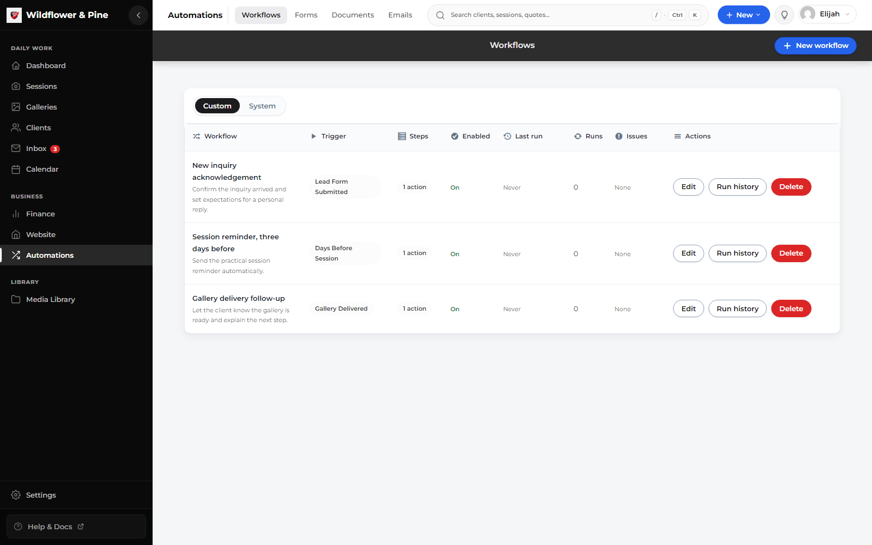The height and width of the screenshot is (545, 872).
Task: Click On status in Session reminder row
Action: pos(455,254)
